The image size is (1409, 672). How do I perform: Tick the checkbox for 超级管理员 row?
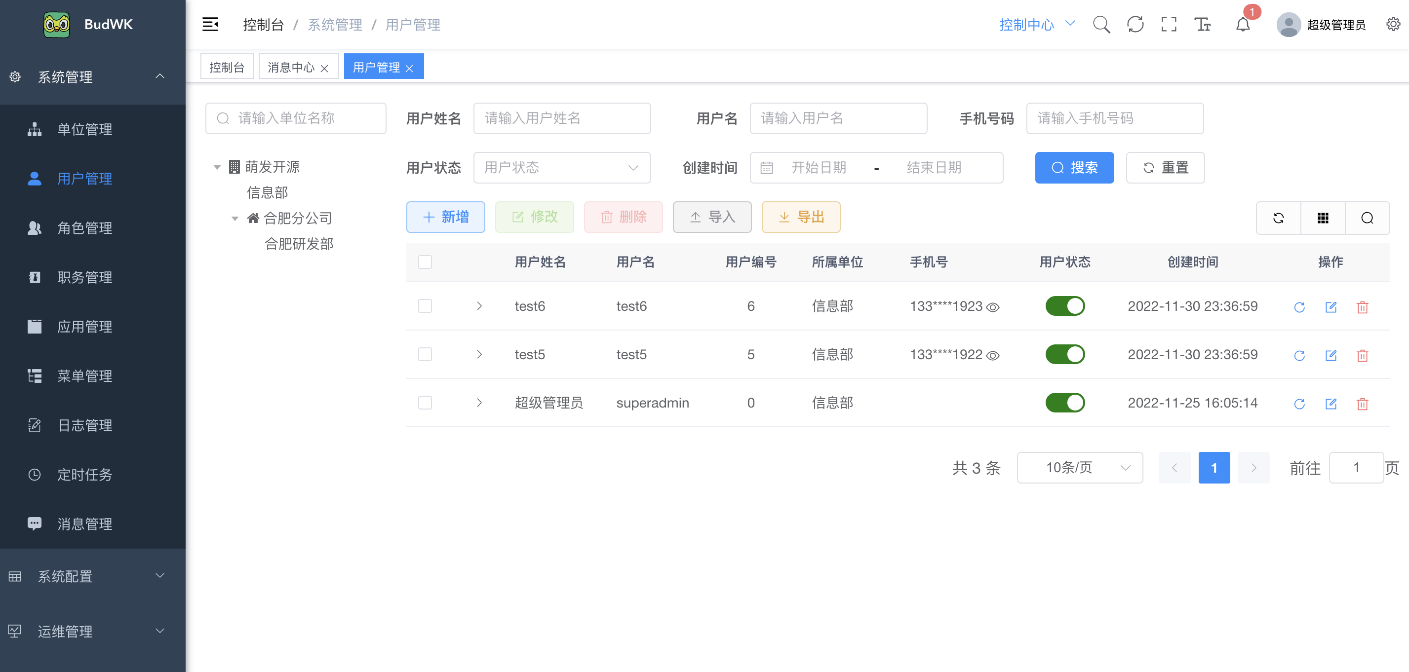point(425,403)
